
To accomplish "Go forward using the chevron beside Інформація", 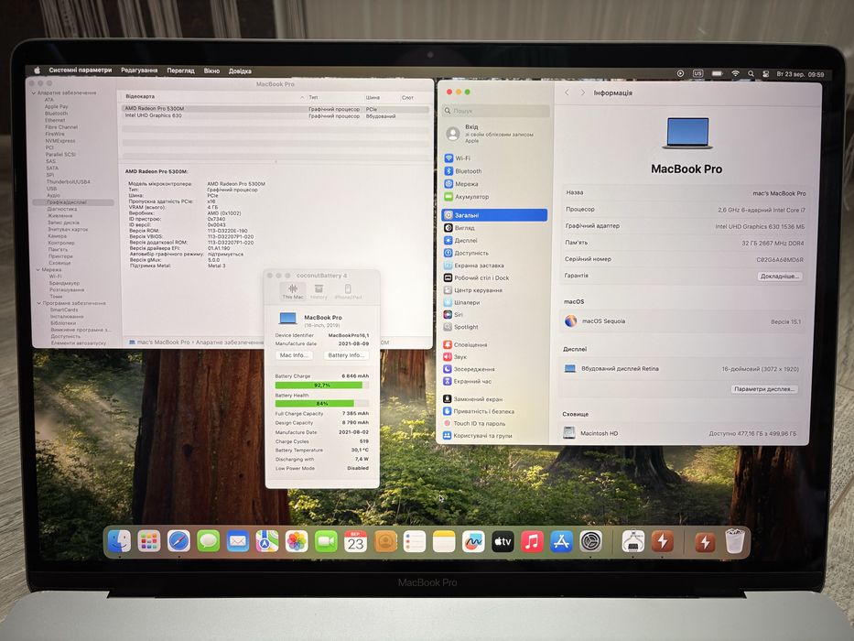I will [582, 92].
